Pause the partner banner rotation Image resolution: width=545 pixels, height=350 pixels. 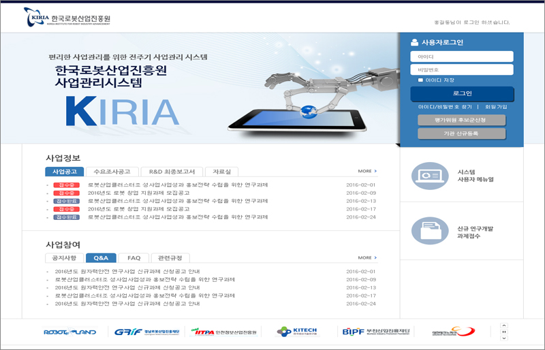pyautogui.click(x=504, y=332)
